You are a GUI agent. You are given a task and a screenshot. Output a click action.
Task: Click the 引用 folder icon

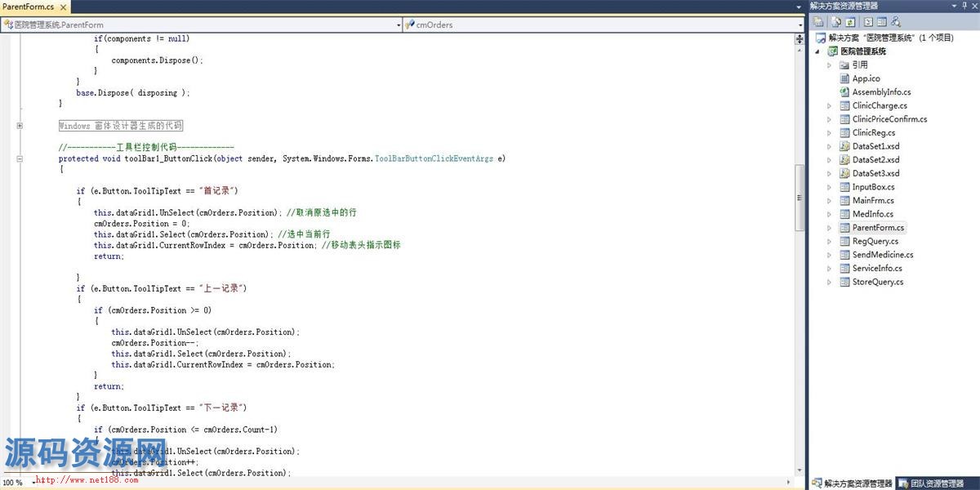pyautogui.click(x=844, y=65)
